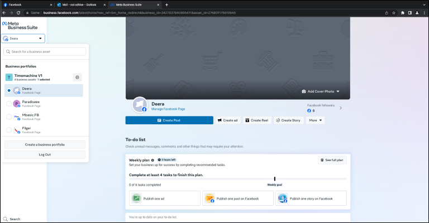Click the Create Reel button
The image size is (429, 223).
pyautogui.click(x=257, y=120)
